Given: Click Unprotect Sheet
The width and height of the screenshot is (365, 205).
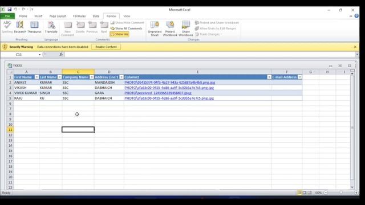Looking at the screenshot, I should coord(155,29).
